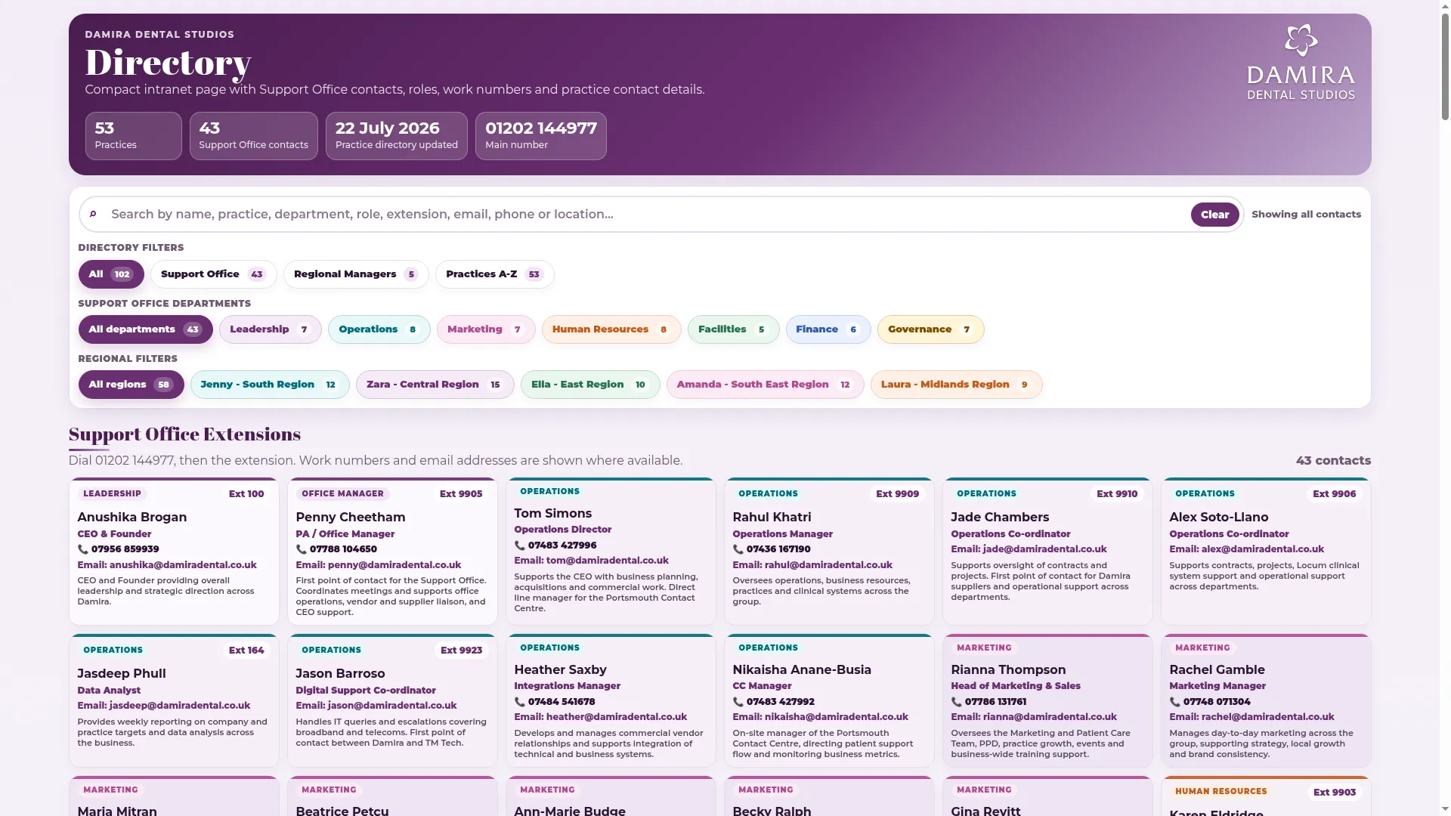The image size is (1451, 816).
Task: Click Jasdeep Phull's Ext 164 badge
Action: click(x=246, y=651)
